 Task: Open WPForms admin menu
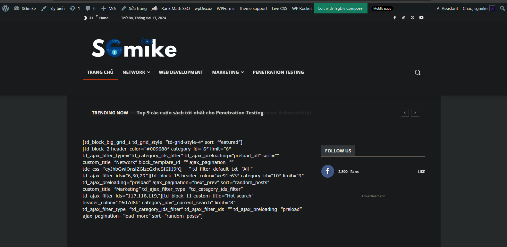225,8
